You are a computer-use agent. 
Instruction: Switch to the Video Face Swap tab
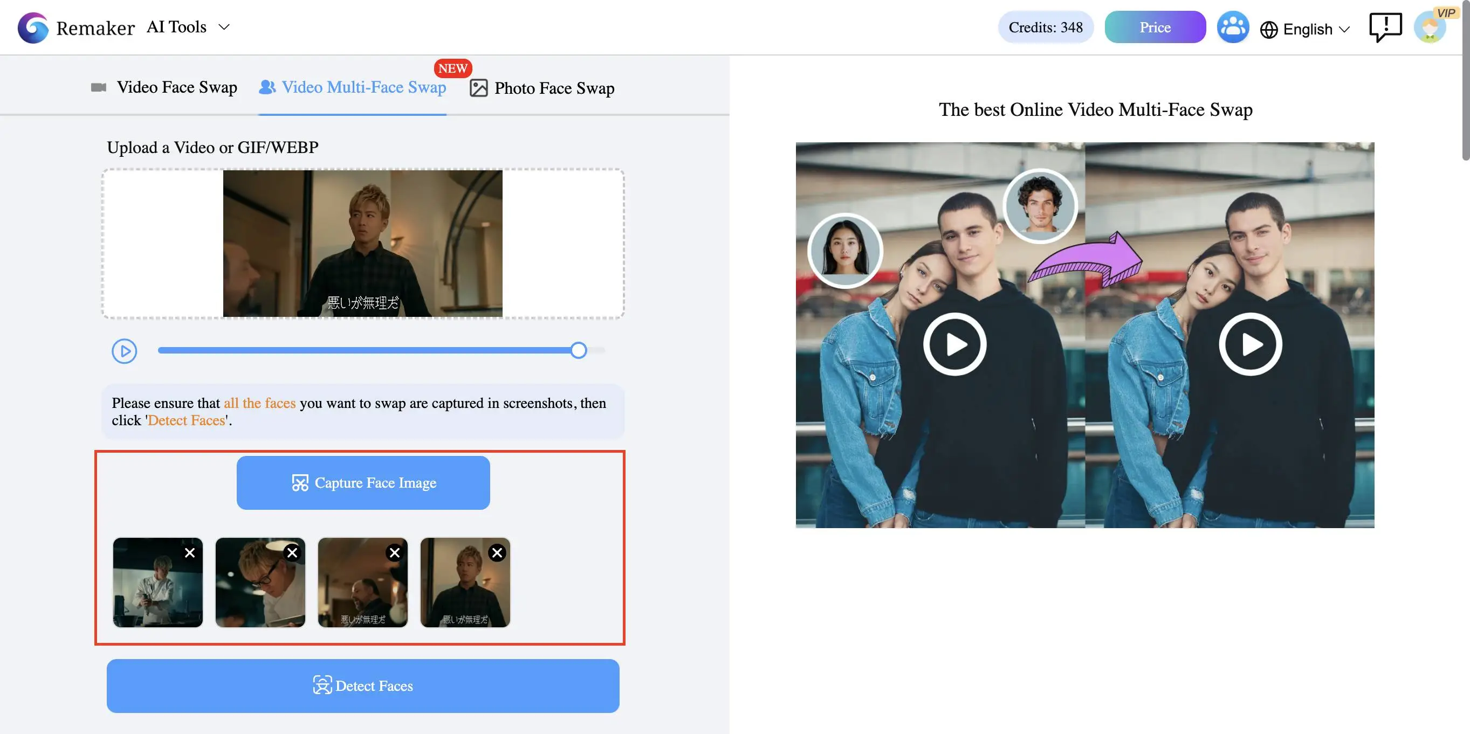pos(164,87)
